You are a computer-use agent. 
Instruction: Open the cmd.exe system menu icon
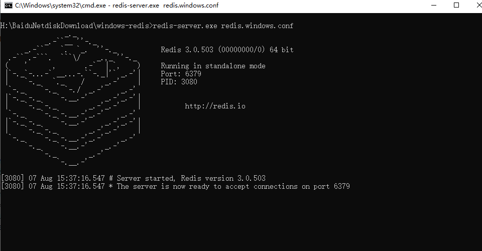pyautogui.click(x=9, y=5)
